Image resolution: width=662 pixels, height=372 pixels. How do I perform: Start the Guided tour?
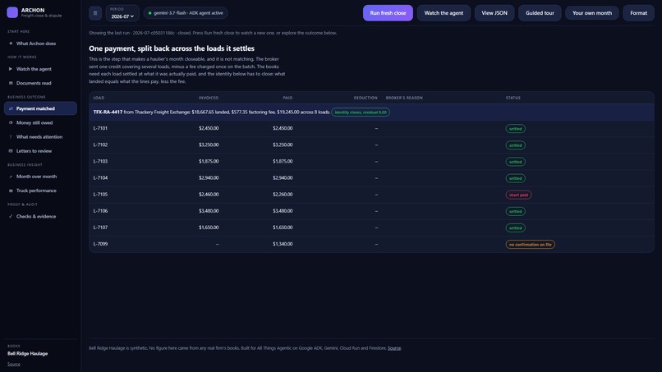pyautogui.click(x=540, y=13)
